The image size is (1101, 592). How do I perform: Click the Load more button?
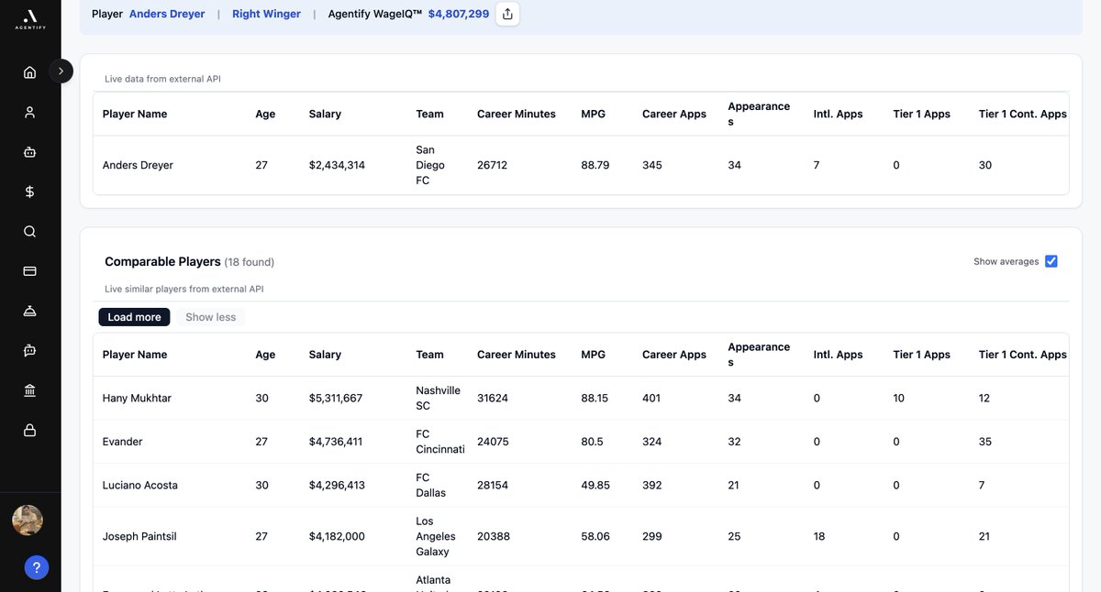(134, 316)
